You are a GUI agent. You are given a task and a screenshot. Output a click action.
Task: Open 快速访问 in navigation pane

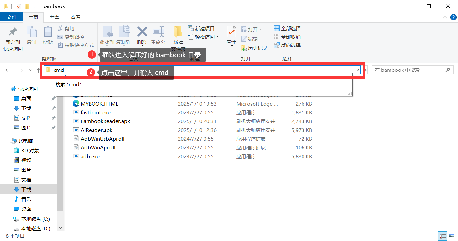click(24, 89)
